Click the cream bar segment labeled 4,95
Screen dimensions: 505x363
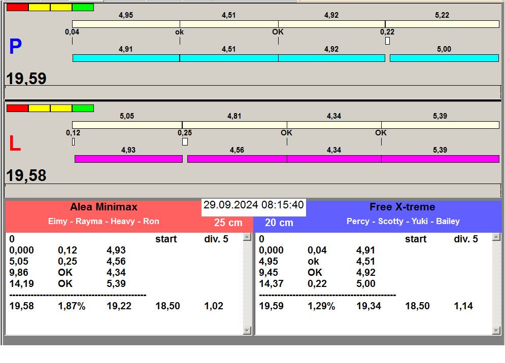coord(126,24)
